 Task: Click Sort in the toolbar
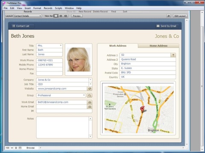point(125,11)
